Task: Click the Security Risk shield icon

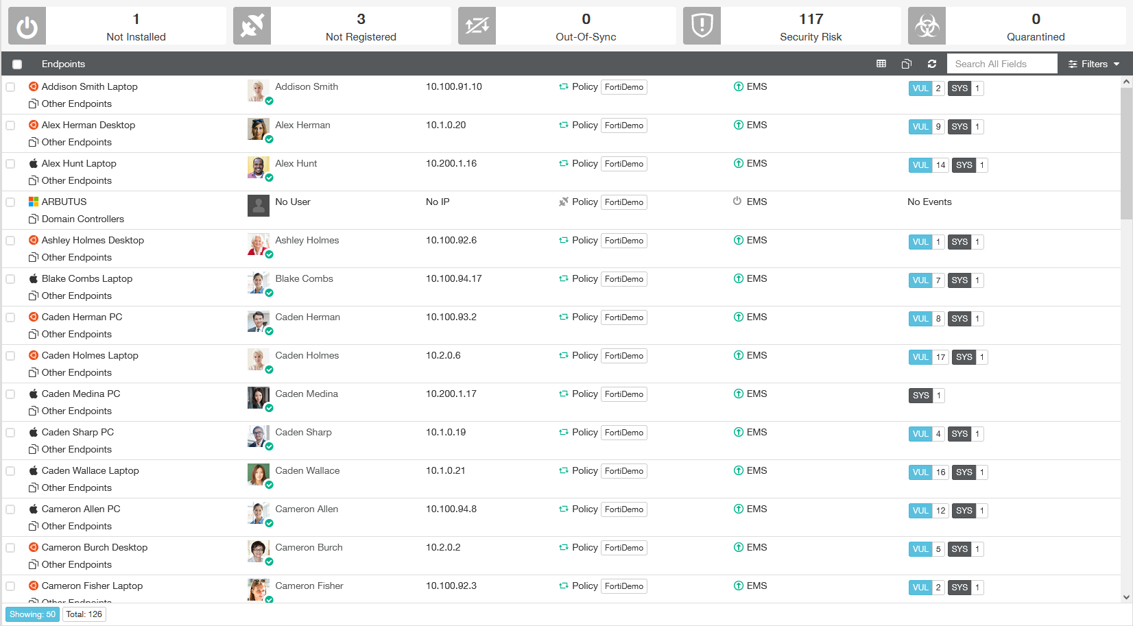Action: [x=702, y=26]
